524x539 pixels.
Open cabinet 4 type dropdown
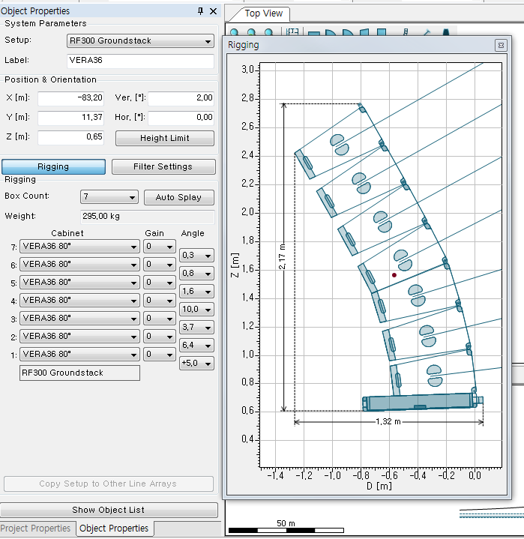pos(79,301)
